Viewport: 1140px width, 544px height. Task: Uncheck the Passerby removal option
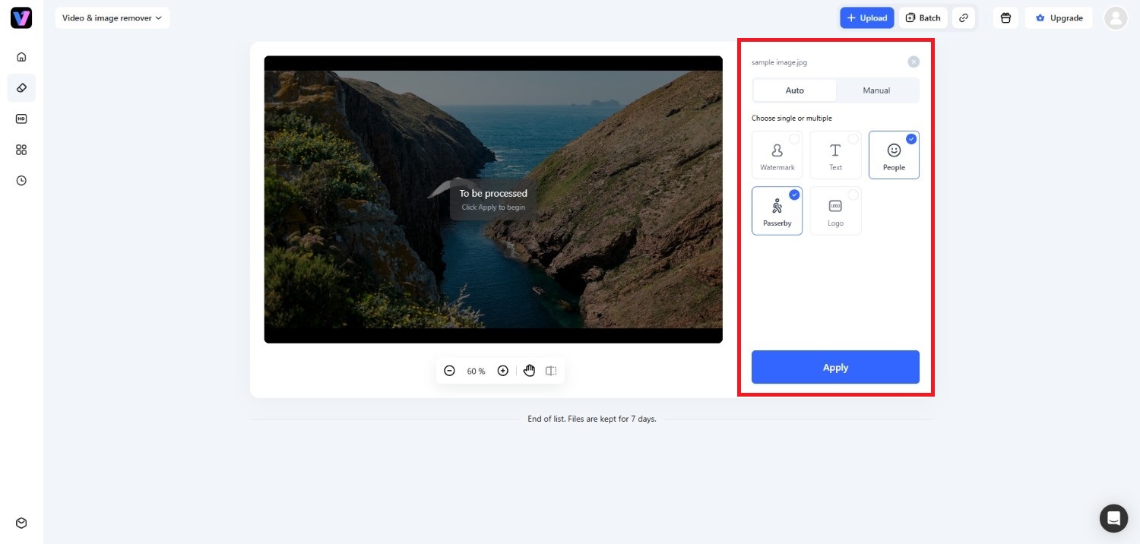click(x=777, y=210)
